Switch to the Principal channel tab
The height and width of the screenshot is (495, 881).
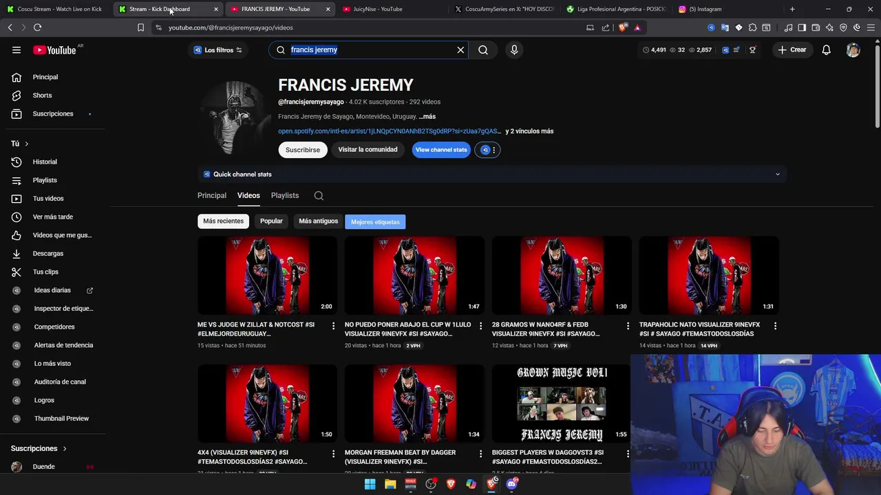coord(212,196)
